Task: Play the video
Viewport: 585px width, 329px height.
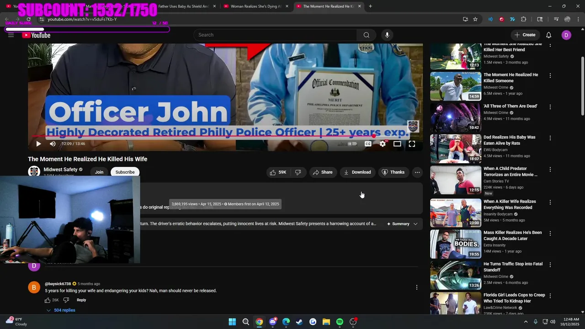Action: pos(38,144)
